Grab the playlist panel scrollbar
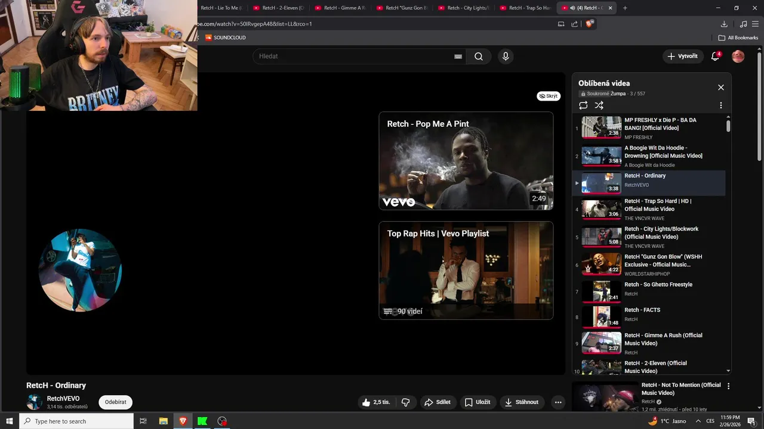Viewport: 764px width, 429px height. 728,126
